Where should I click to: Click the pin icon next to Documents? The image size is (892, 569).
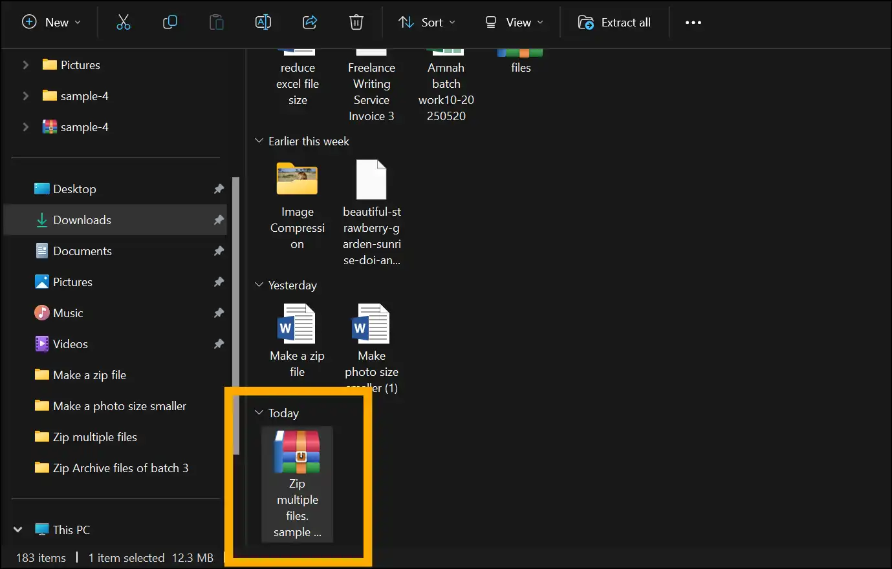point(219,251)
